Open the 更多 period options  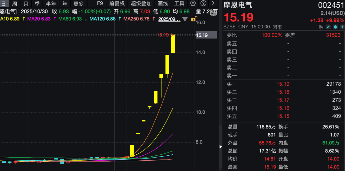(78, 4)
